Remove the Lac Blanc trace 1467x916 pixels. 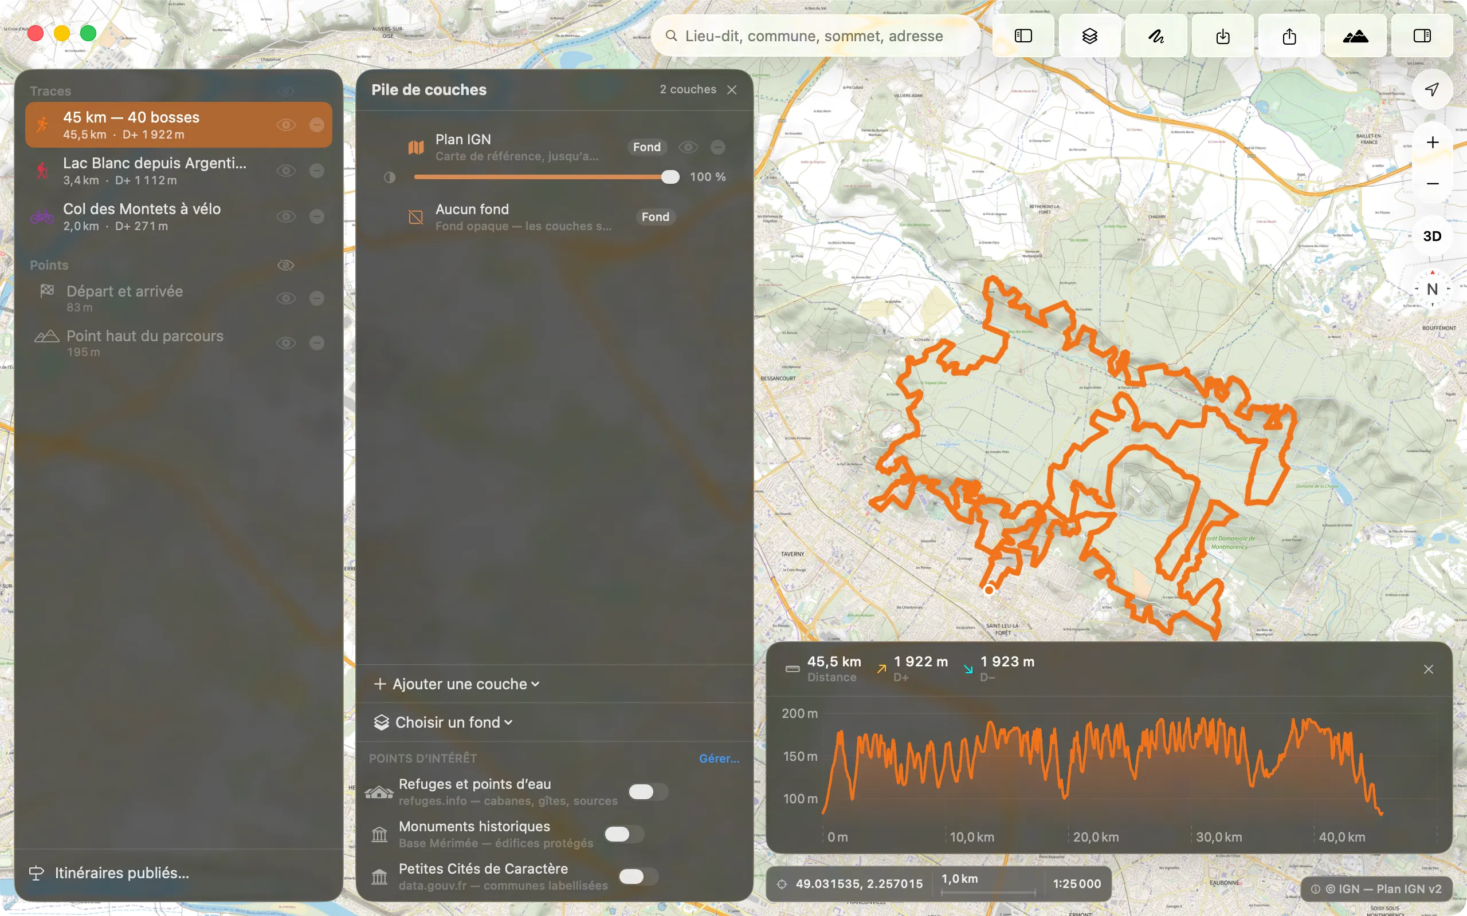(316, 171)
